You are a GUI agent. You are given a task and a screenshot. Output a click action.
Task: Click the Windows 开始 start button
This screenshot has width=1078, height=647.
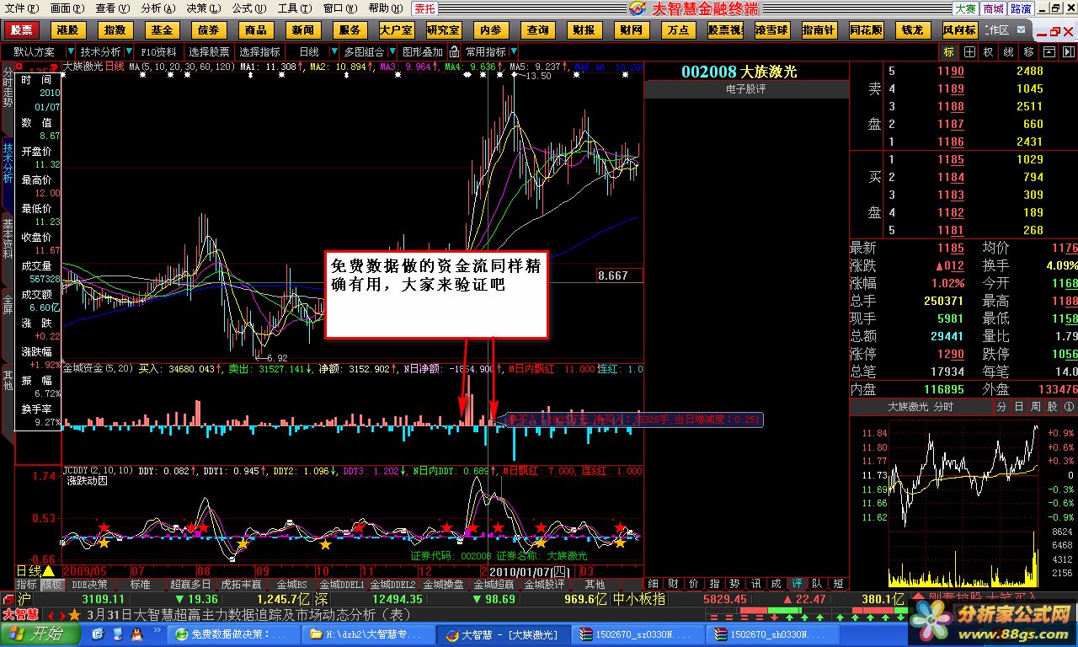coord(39,634)
